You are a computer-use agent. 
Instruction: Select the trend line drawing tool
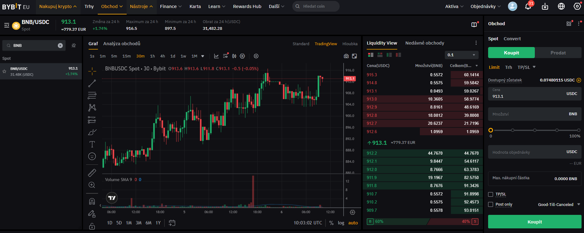pos(92,83)
